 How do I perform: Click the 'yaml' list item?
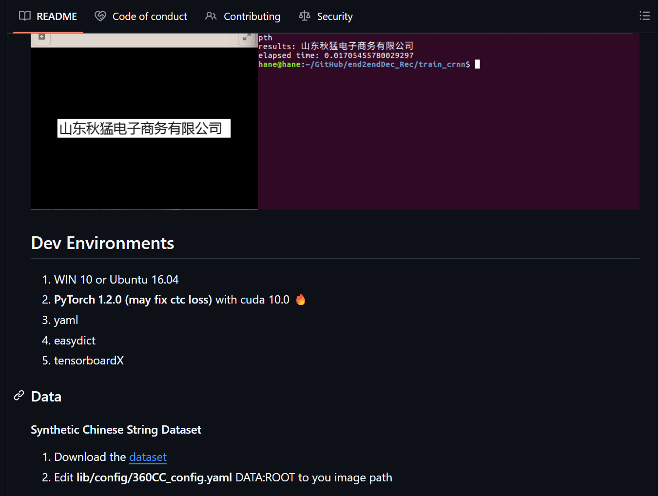click(x=66, y=320)
